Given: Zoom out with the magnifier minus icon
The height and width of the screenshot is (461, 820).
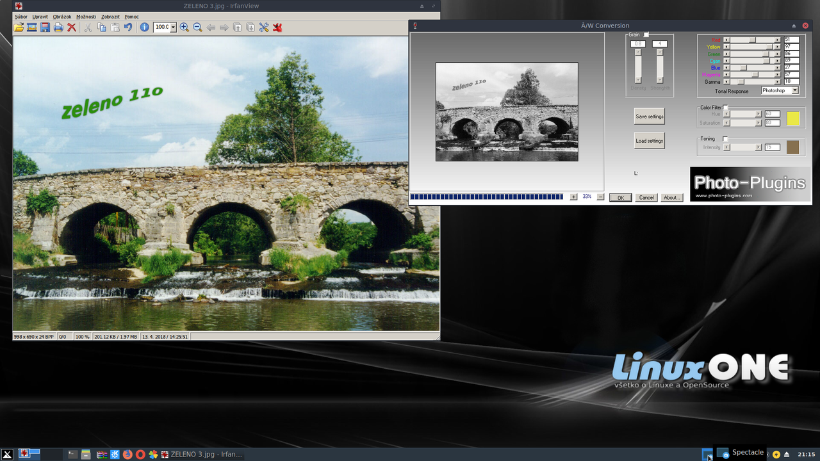Looking at the screenshot, I should [x=197, y=28].
